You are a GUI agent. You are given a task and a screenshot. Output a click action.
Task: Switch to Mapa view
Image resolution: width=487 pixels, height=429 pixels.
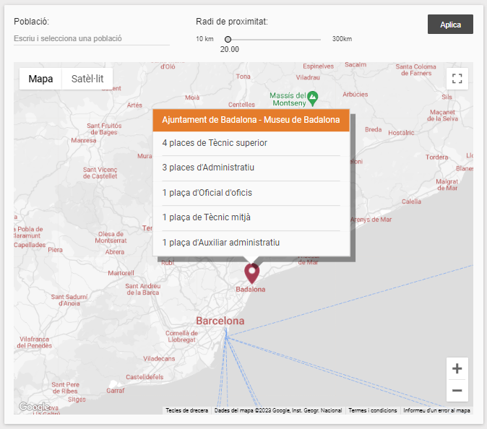tap(40, 79)
